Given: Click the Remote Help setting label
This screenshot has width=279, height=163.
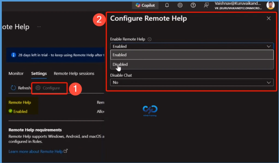Looking at the screenshot, I should click(20, 102).
